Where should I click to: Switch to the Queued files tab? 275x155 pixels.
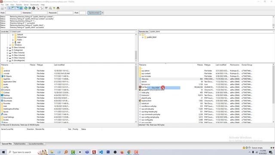tap(7, 144)
